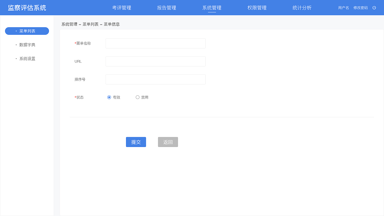
Task: Click the logout power icon
Action: pos(374,8)
